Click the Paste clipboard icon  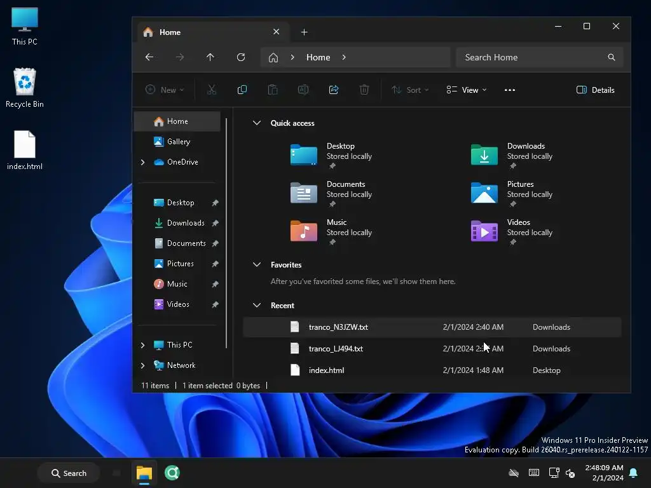coord(273,90)
